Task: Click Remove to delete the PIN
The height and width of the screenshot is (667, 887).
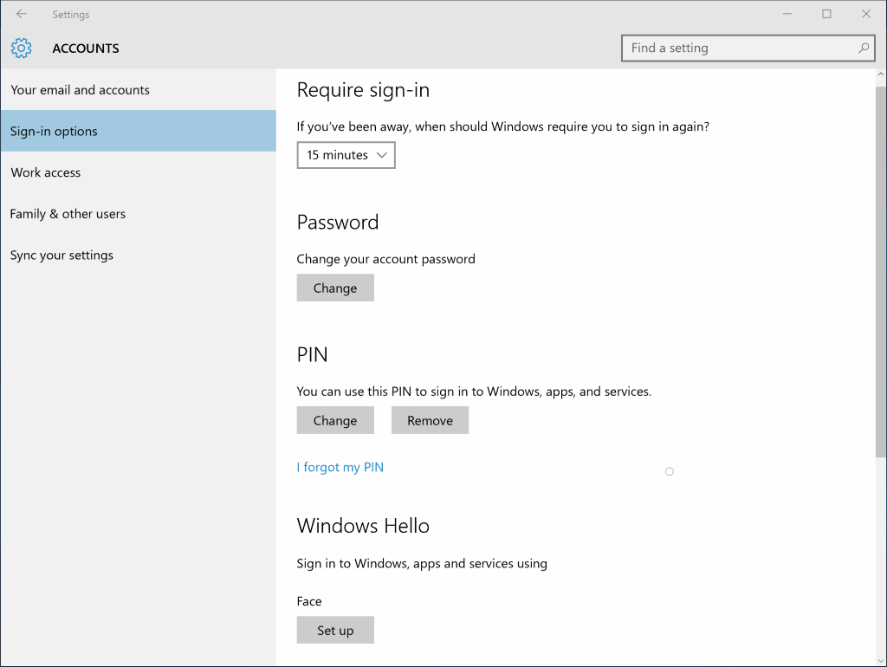Action: click(x=430, y=420)
